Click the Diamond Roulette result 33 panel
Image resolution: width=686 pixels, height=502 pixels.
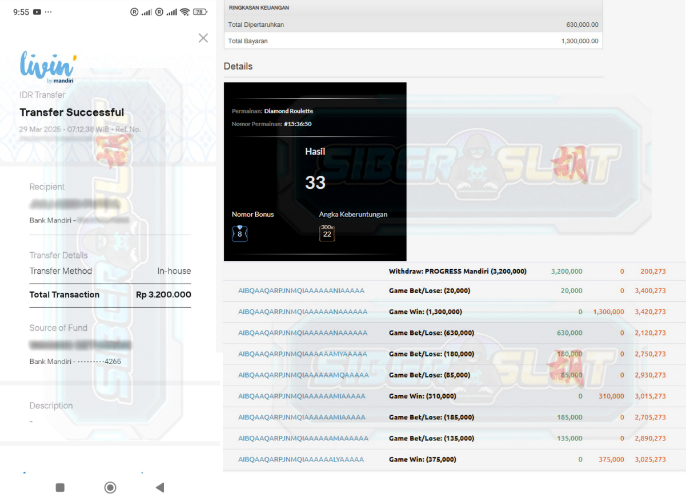(x=315, y=171)
